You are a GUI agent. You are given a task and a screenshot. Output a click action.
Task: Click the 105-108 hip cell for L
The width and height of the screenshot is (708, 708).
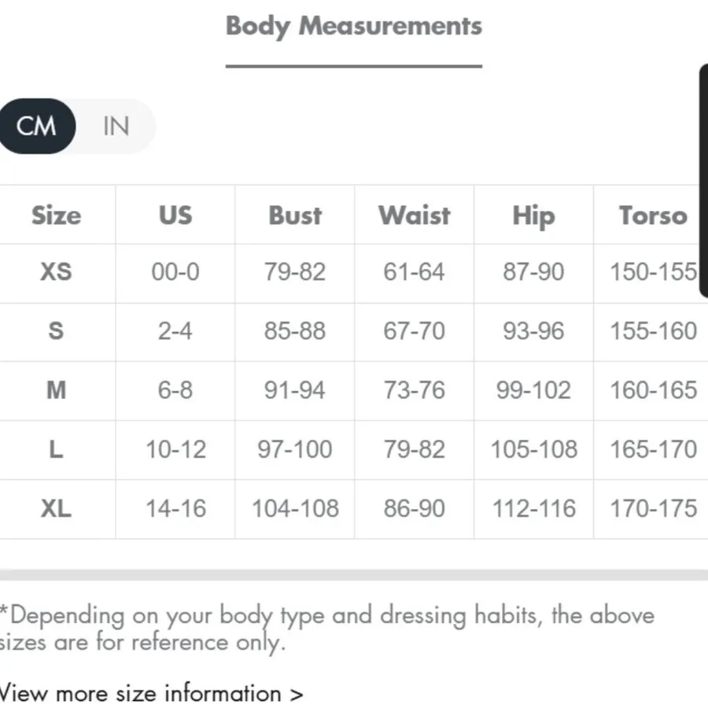tap(533, 449)
